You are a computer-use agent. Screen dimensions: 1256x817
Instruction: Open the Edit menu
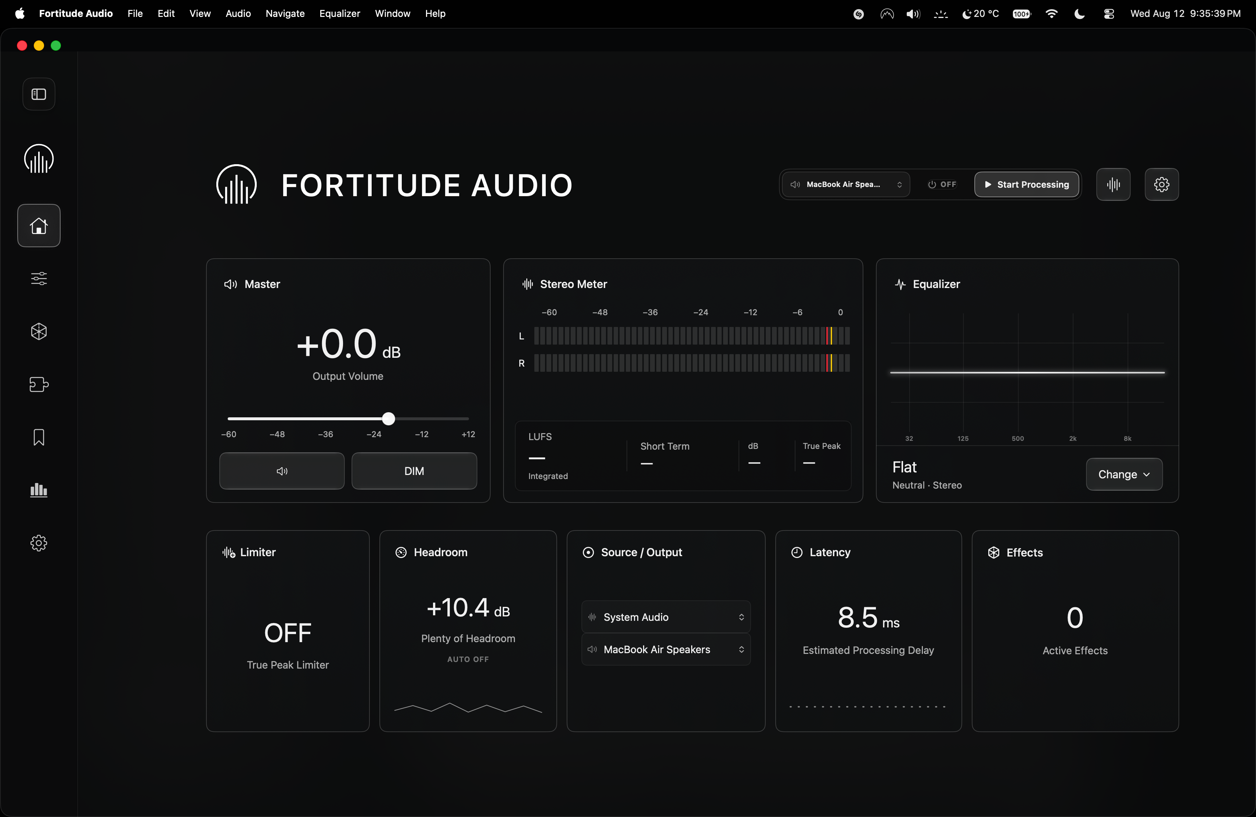pyautogui.click(x=166, y=14)
